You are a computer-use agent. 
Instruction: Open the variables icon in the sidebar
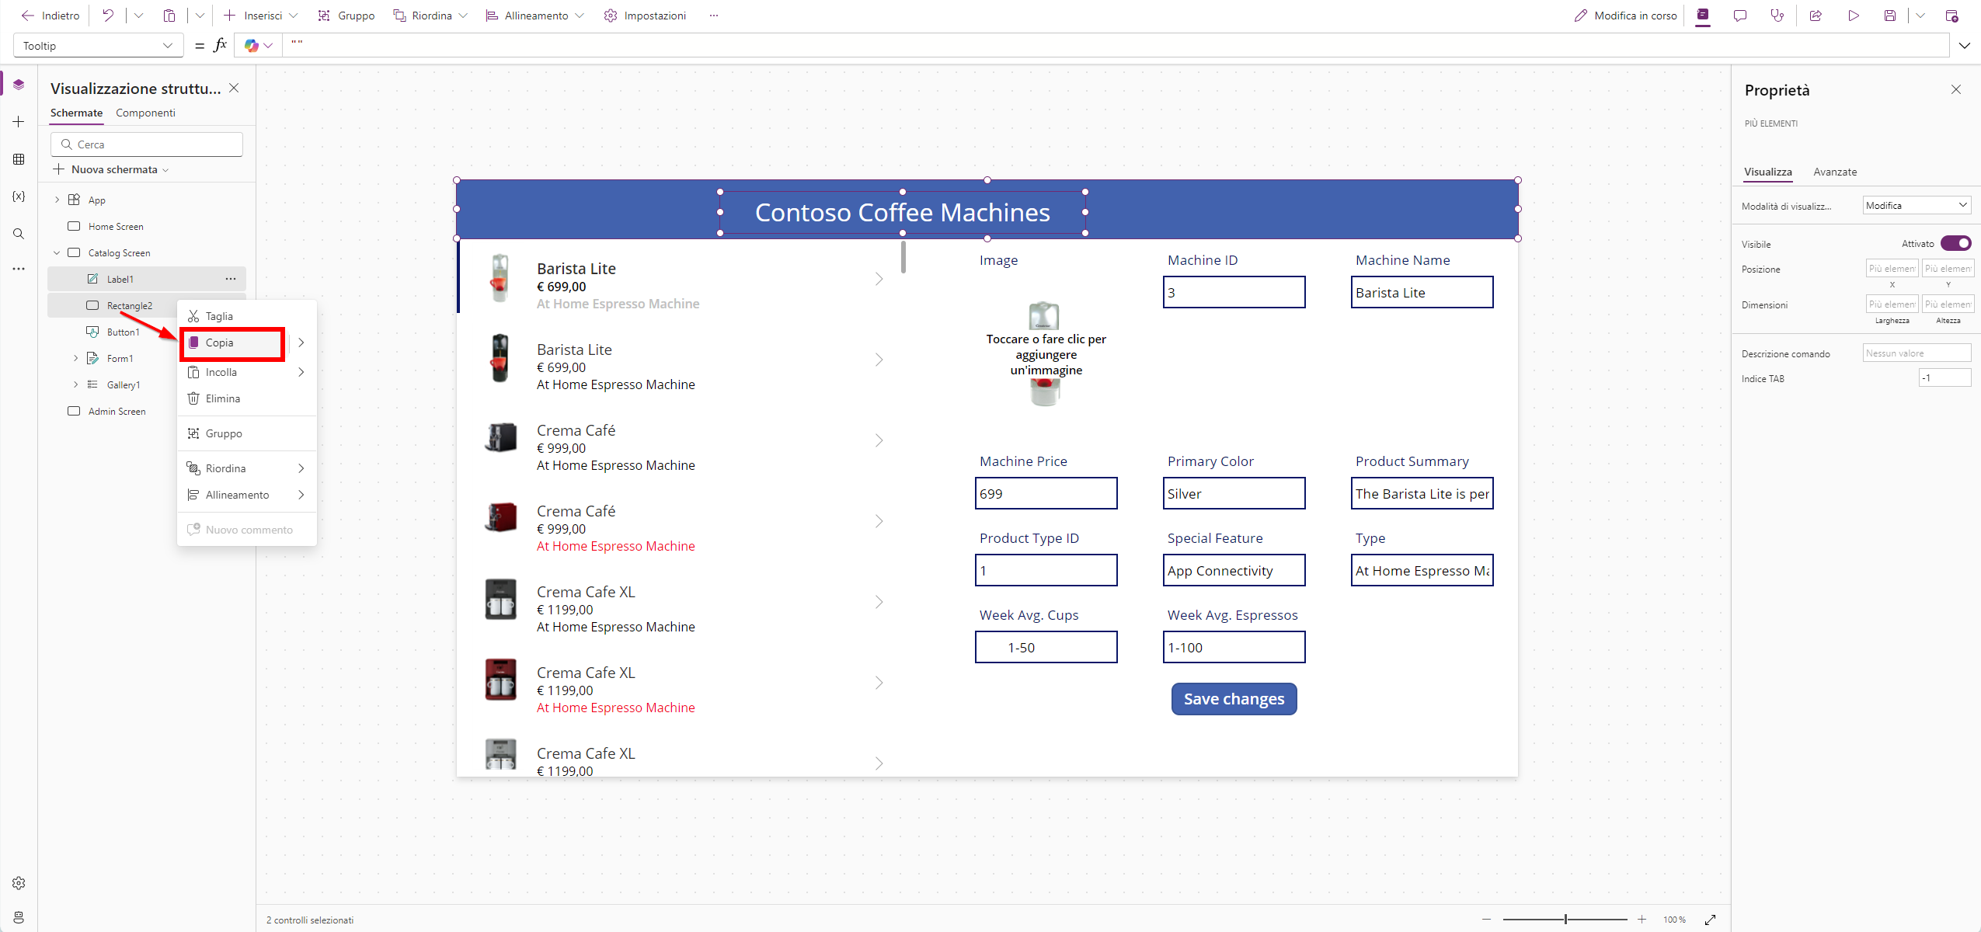click(19, 196)
